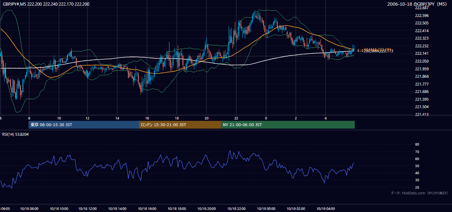
Task: Click hour label 16 under the price chart
Action: point(147,118)
